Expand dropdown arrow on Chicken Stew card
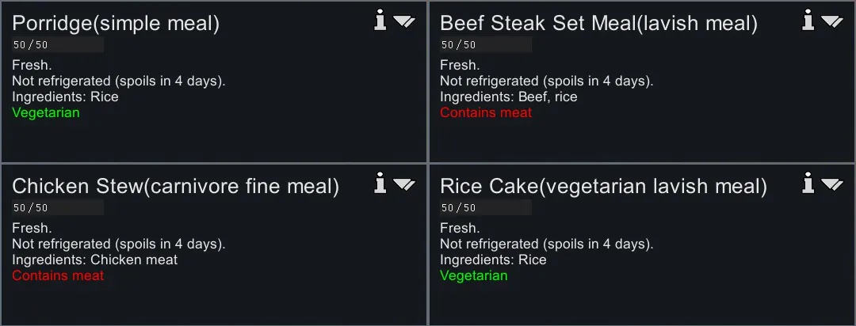The height and width of the screenshot is (326, 856). pos(404,185)
